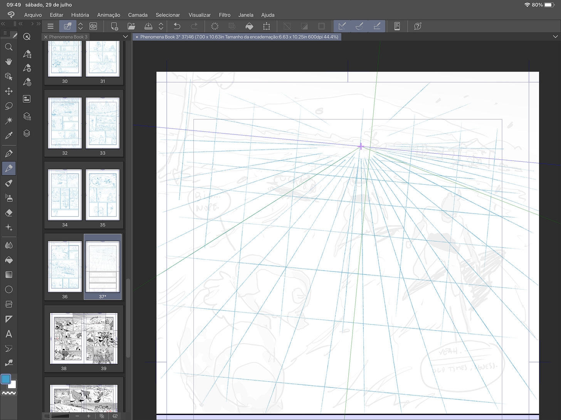
Task: Select the Ruler tool
Action: (x=8, y=319)
